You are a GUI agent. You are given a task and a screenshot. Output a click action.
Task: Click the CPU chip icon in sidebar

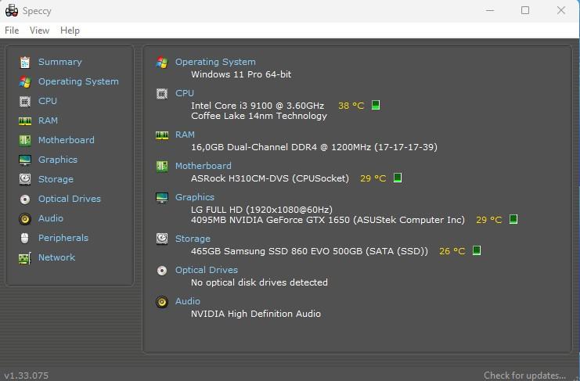point(25,101)
